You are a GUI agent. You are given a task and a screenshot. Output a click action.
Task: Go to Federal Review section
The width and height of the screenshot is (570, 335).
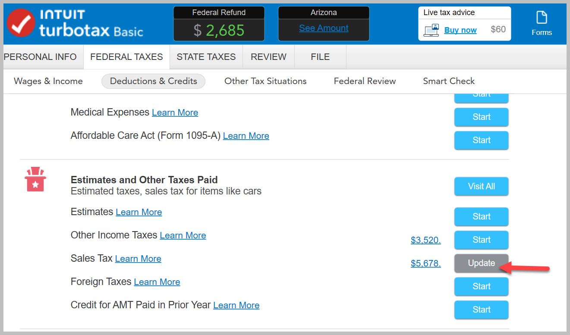point(365,81)
